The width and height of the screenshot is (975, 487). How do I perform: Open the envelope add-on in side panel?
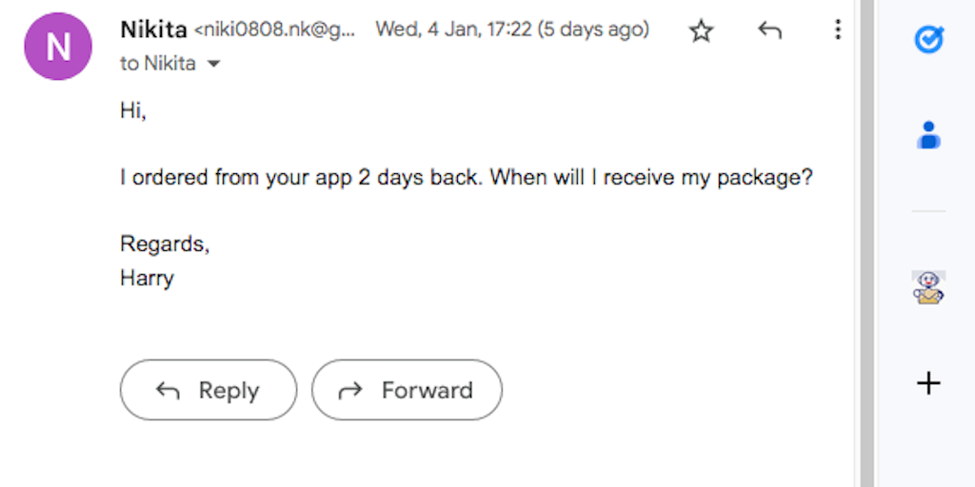[x=928, y=287]
